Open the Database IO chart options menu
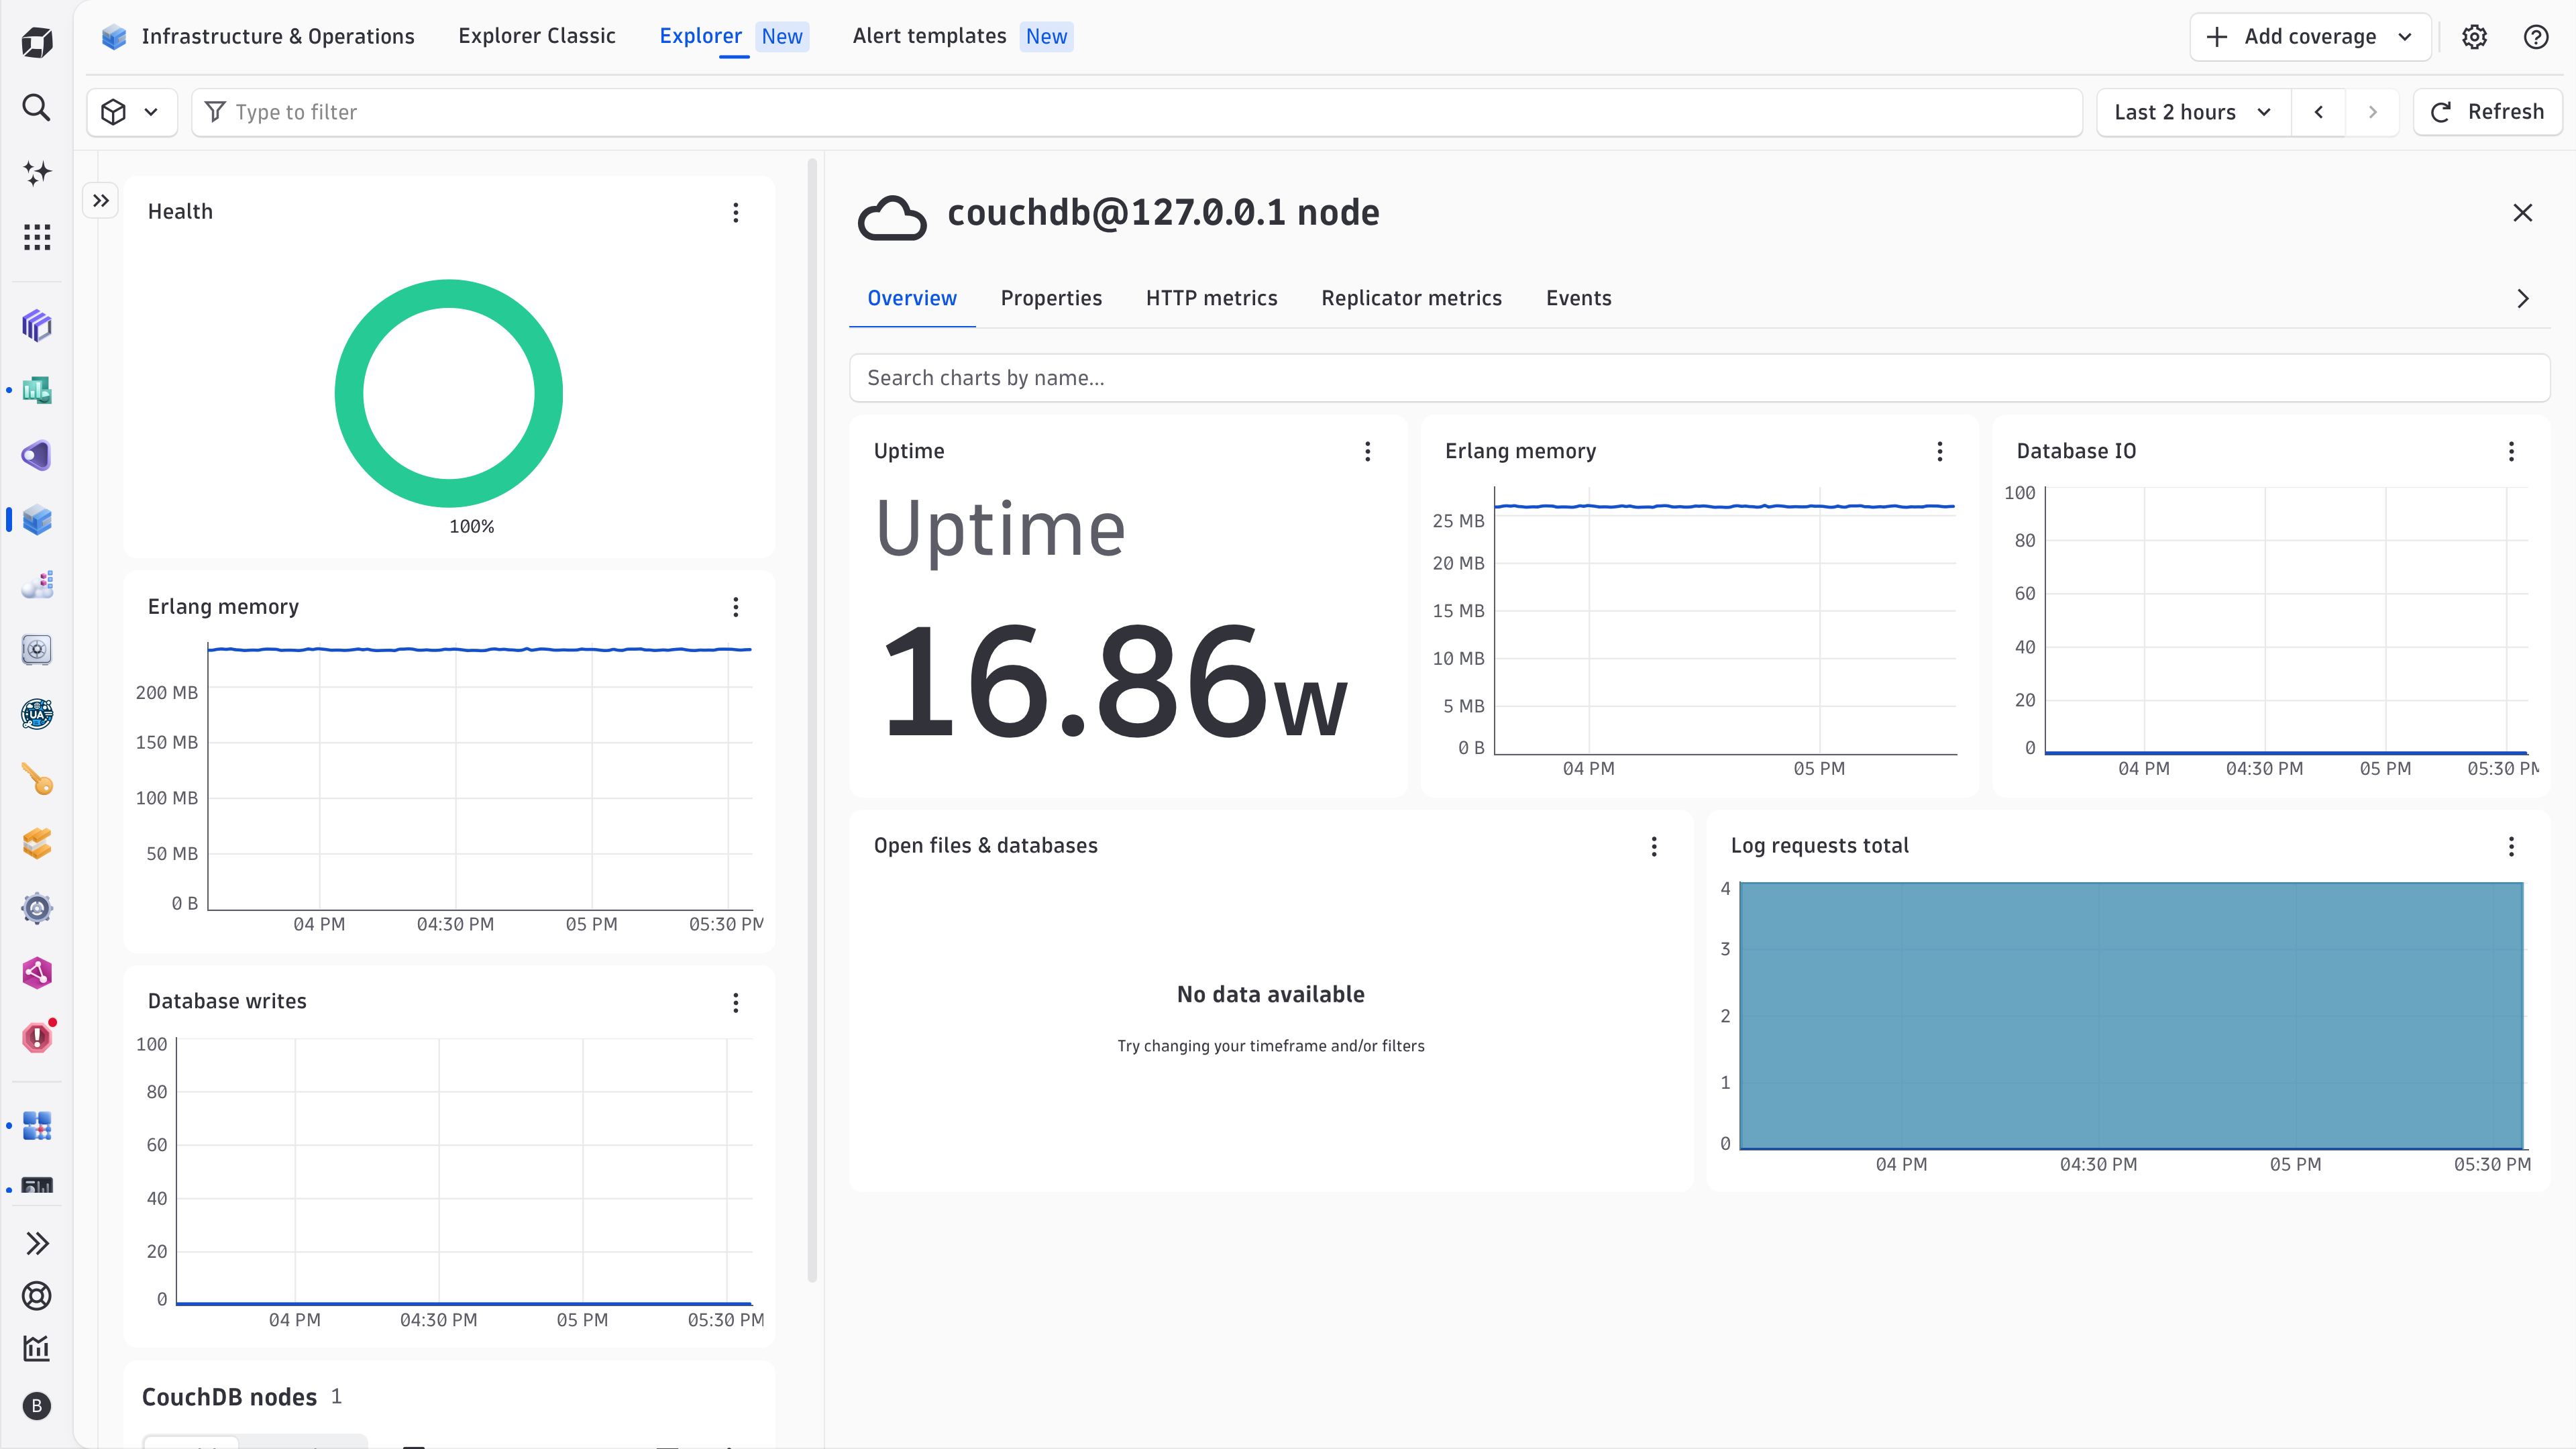The height and width of the screenshot is (1449, 2576). 2511,452
